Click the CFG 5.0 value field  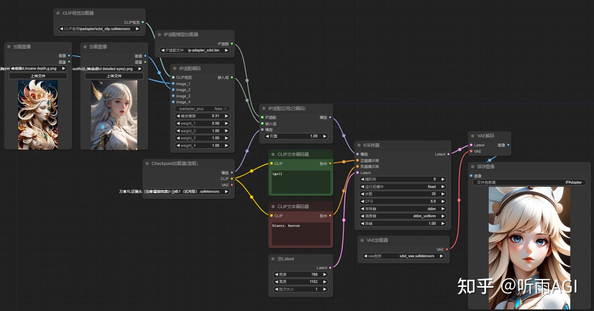tap(403, 201)
